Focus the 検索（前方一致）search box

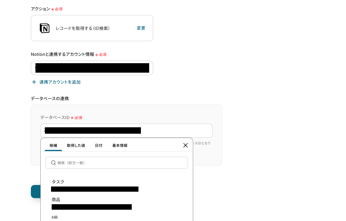point(117,163)
